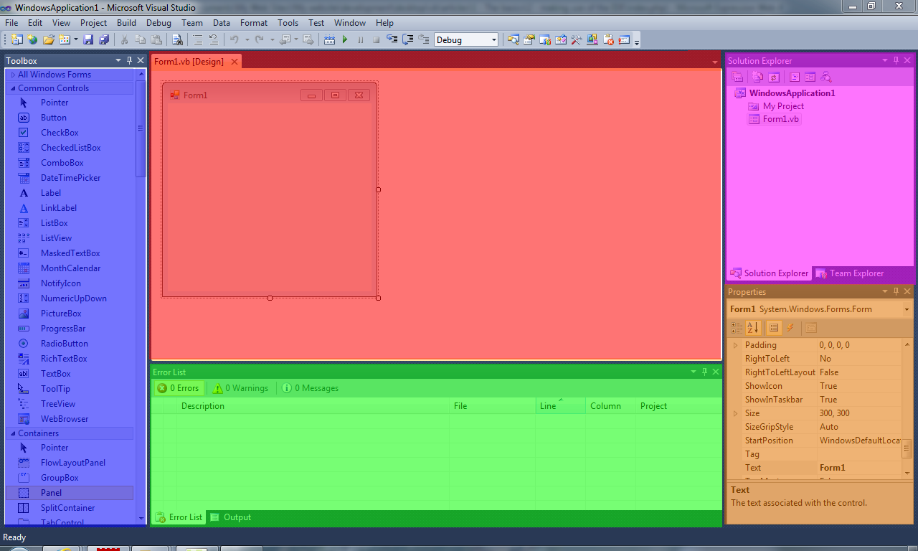The width and height of the screenshot is (918, 551).
Task: Switch to the Team Explorer tab
Action: 851,273
